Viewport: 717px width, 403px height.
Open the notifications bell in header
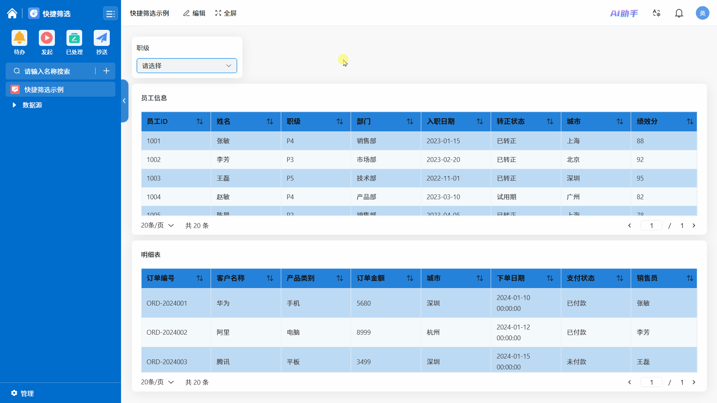(679, 13)
